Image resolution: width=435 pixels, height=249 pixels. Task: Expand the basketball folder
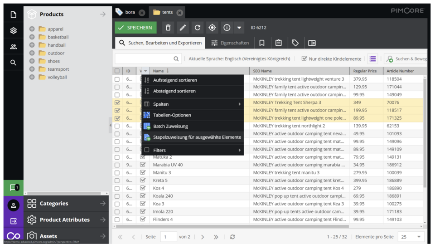coord(32,37)
